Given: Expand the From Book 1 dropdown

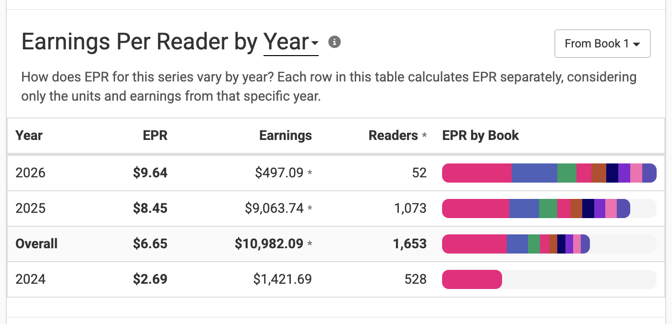Looking at the screenshot, I should [602, 44].
